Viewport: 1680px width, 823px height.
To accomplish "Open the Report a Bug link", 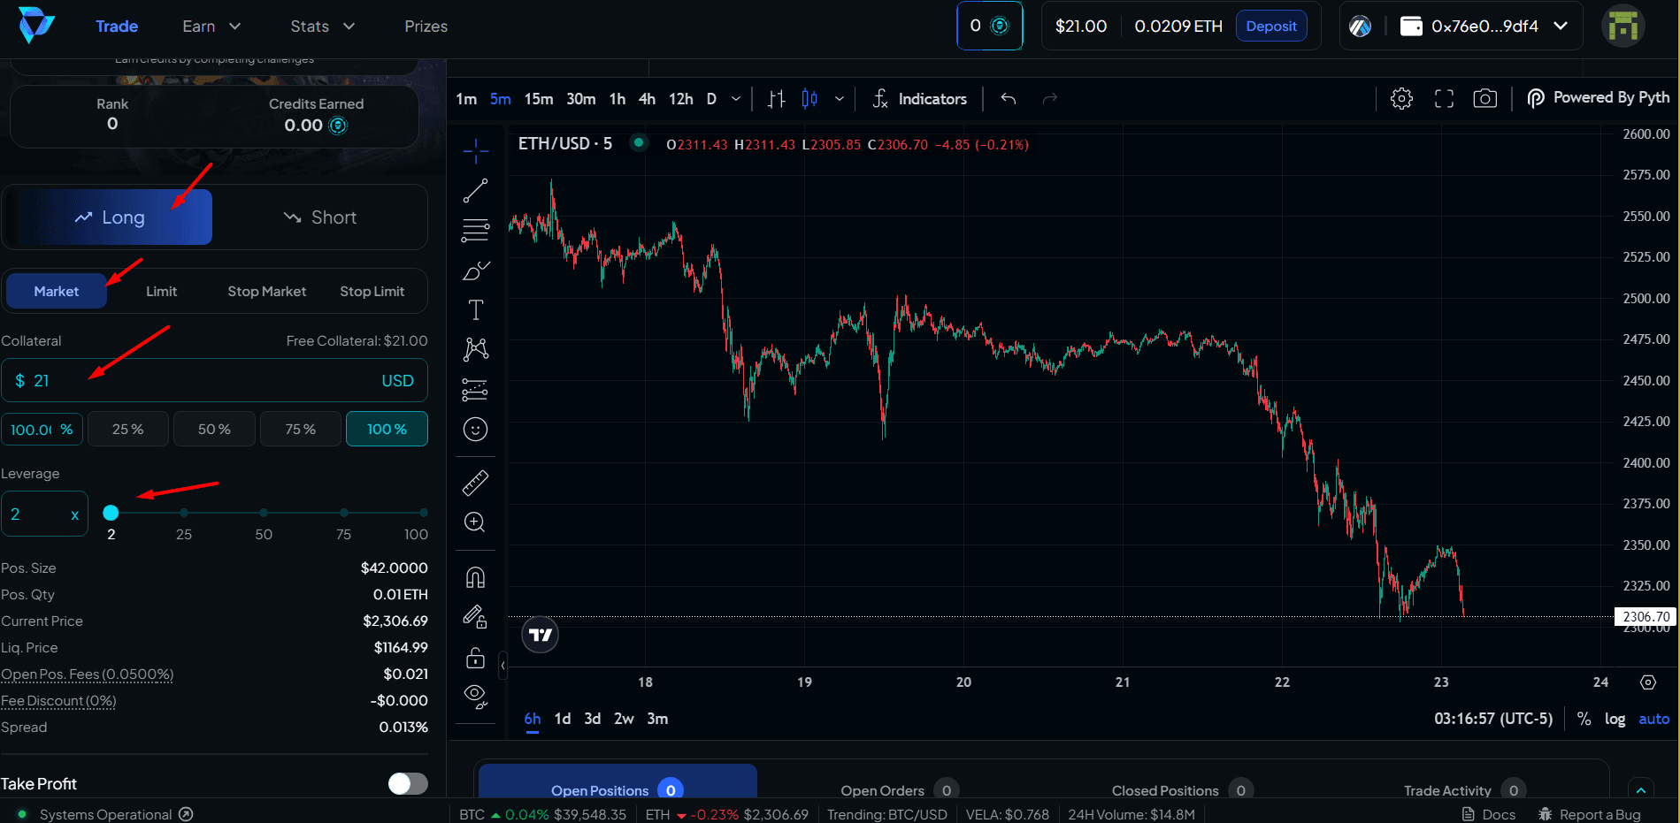I will tap(1590, 814).
